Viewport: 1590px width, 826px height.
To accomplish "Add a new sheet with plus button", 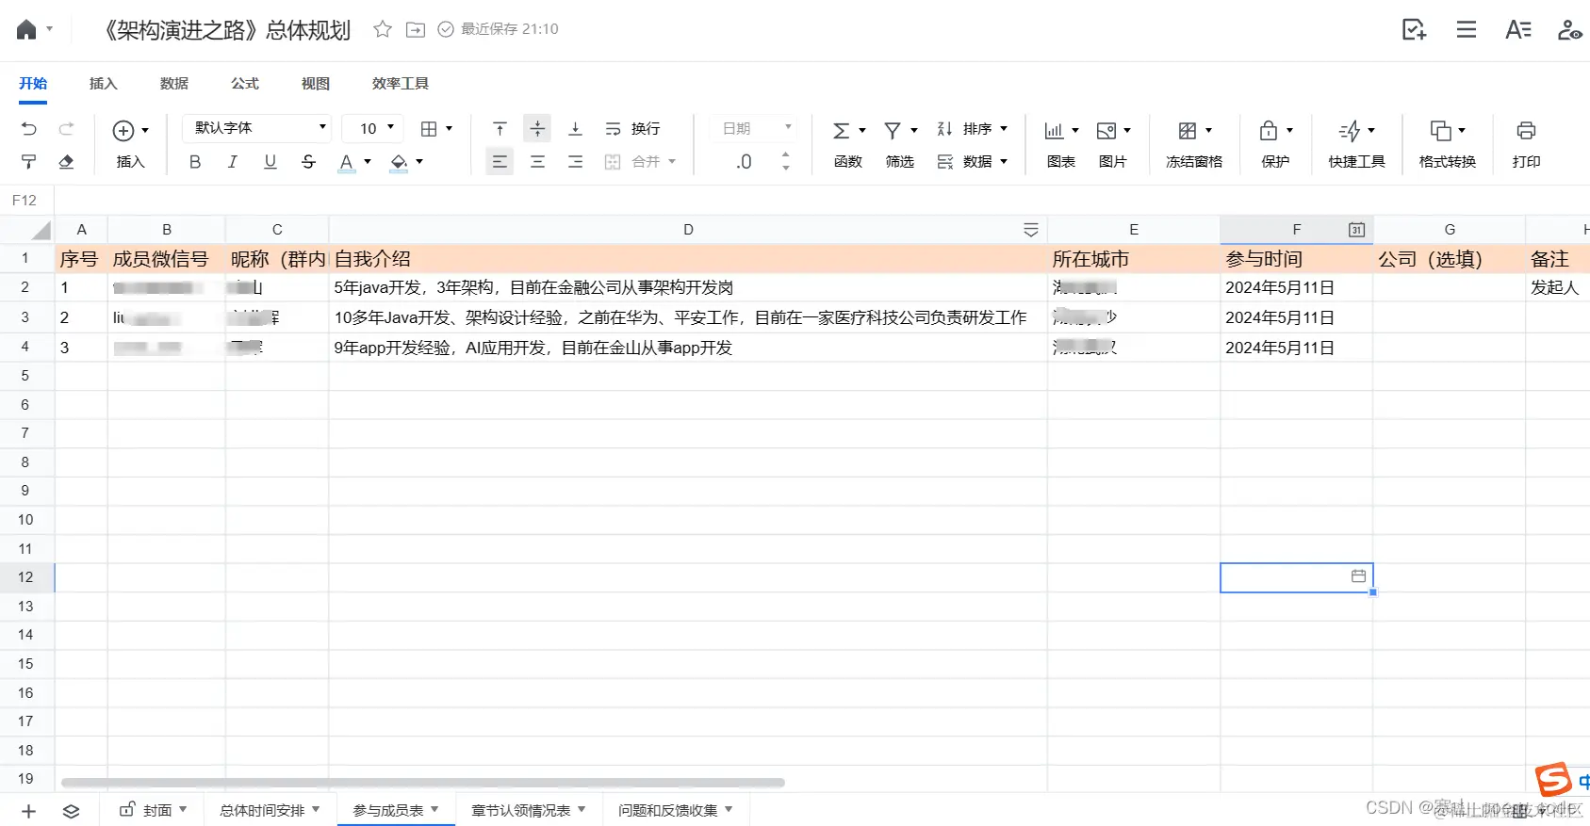I will pos(28,812).
